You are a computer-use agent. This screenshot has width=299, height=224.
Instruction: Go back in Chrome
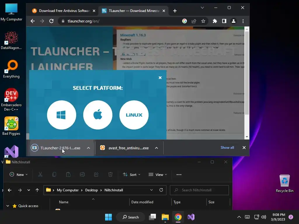tap(33, 21)
